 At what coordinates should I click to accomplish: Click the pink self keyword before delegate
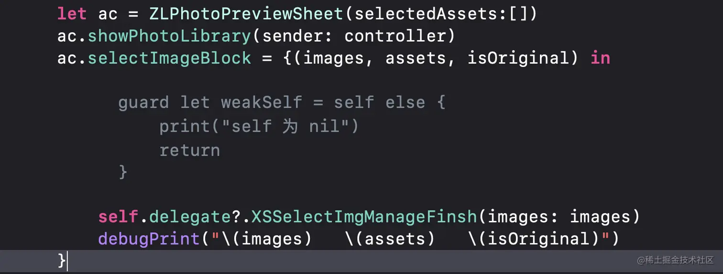(119, 217)
